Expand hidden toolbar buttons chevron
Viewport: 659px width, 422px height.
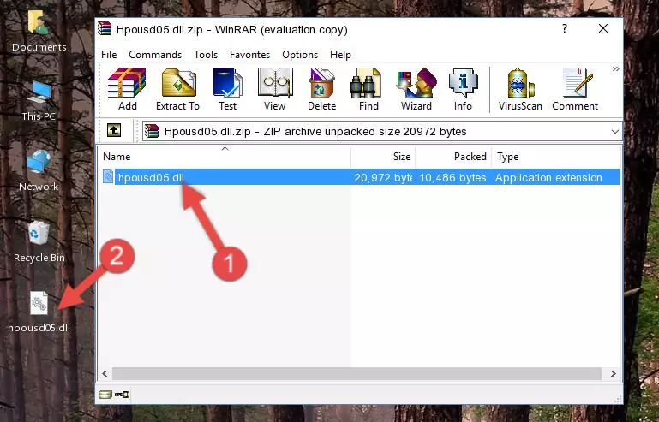(x=615, y=68)
